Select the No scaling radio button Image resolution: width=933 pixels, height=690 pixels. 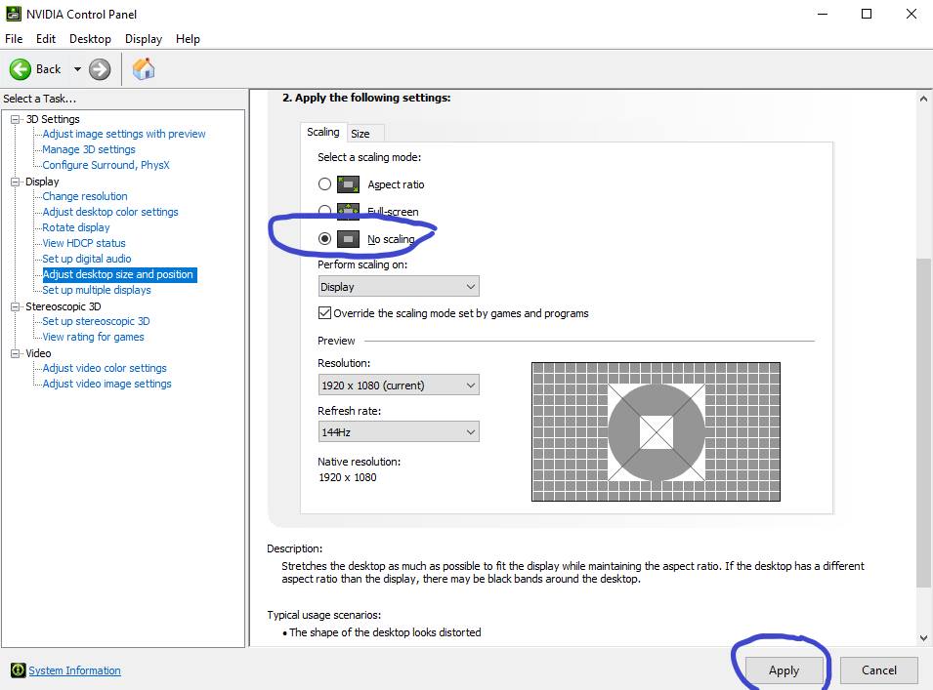pyautogui.click(x=324, y=239)
